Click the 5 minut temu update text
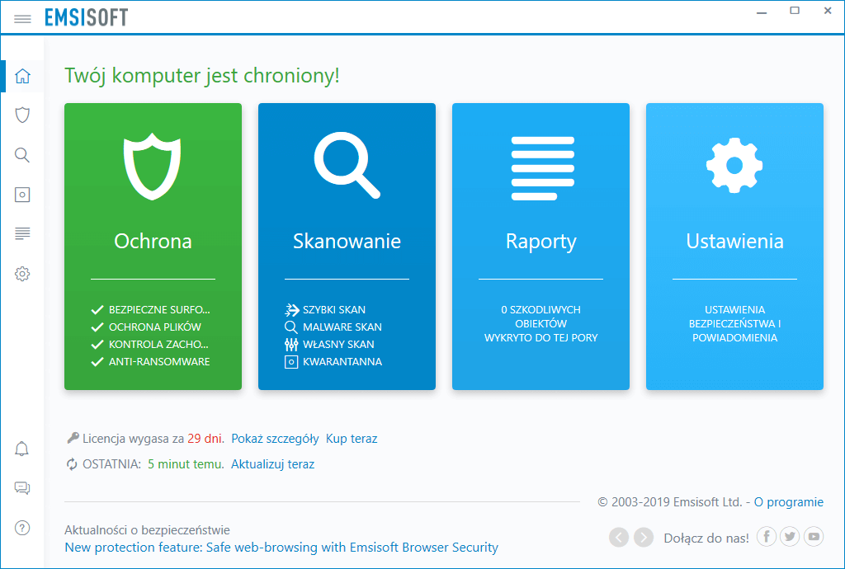This screenshot has width=845, height=569. [186, 464]
